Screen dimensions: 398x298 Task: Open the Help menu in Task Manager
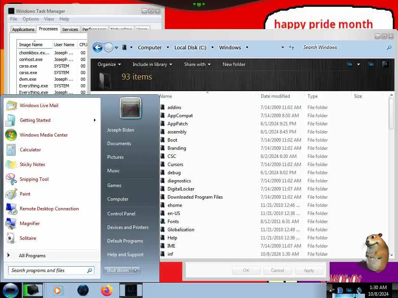tap(64, 19)
